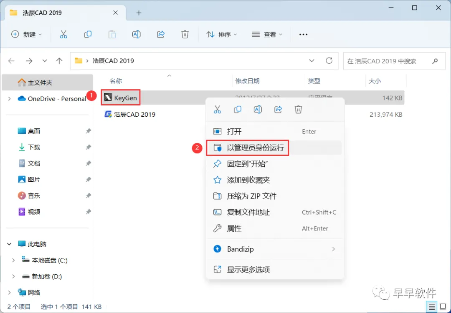Choose 显示更多选项 in the context menu

coord(275,270)
